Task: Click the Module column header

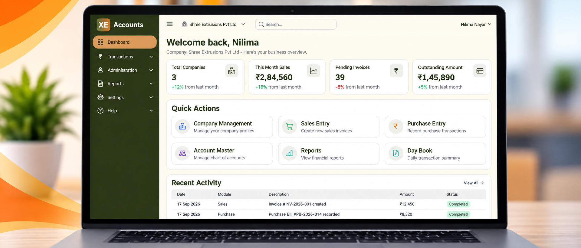Action: click(224, 194)
